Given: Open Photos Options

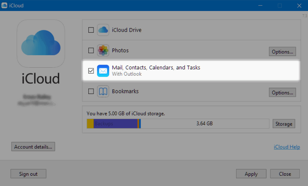Looking at the screenshot, I should [x=282, y=51].
